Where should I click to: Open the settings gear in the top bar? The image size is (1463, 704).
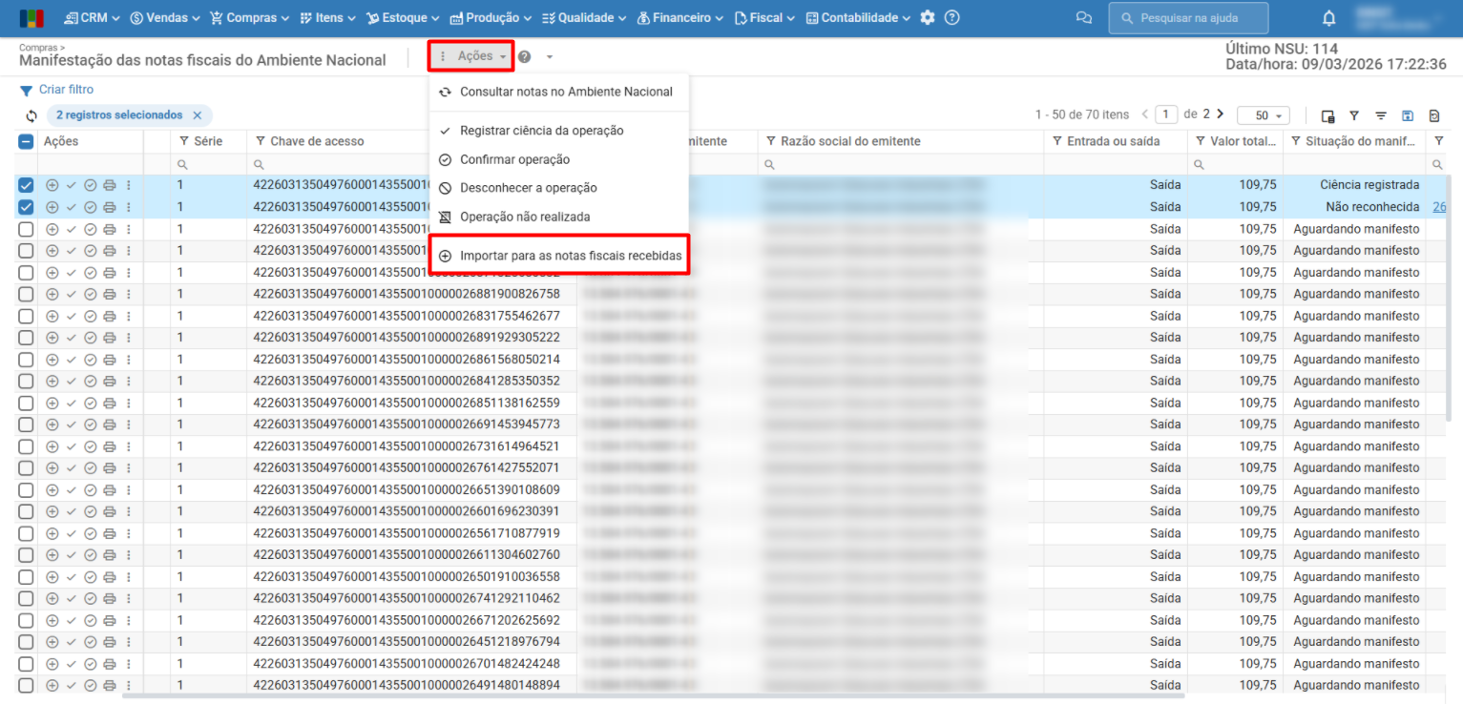(928, 18)
